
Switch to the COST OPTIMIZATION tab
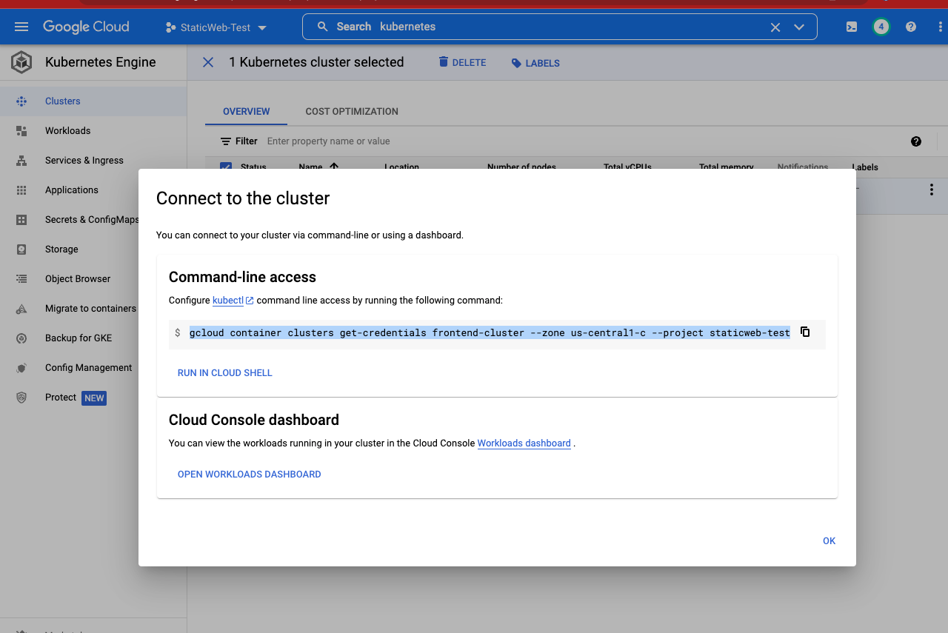352,111
